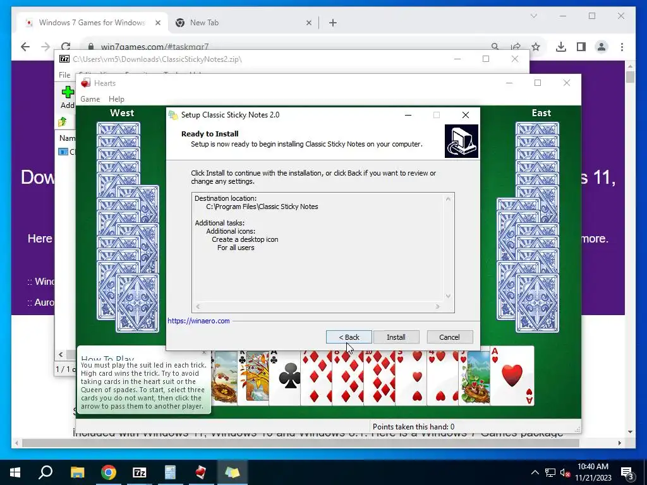This screenshot has width=647, height=485.
Task: Open the Help menu in Hearts
Action: [116, 99]
